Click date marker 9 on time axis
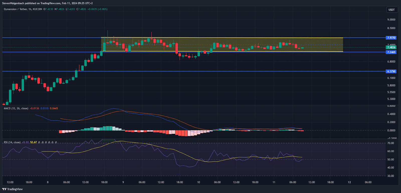 123,182
